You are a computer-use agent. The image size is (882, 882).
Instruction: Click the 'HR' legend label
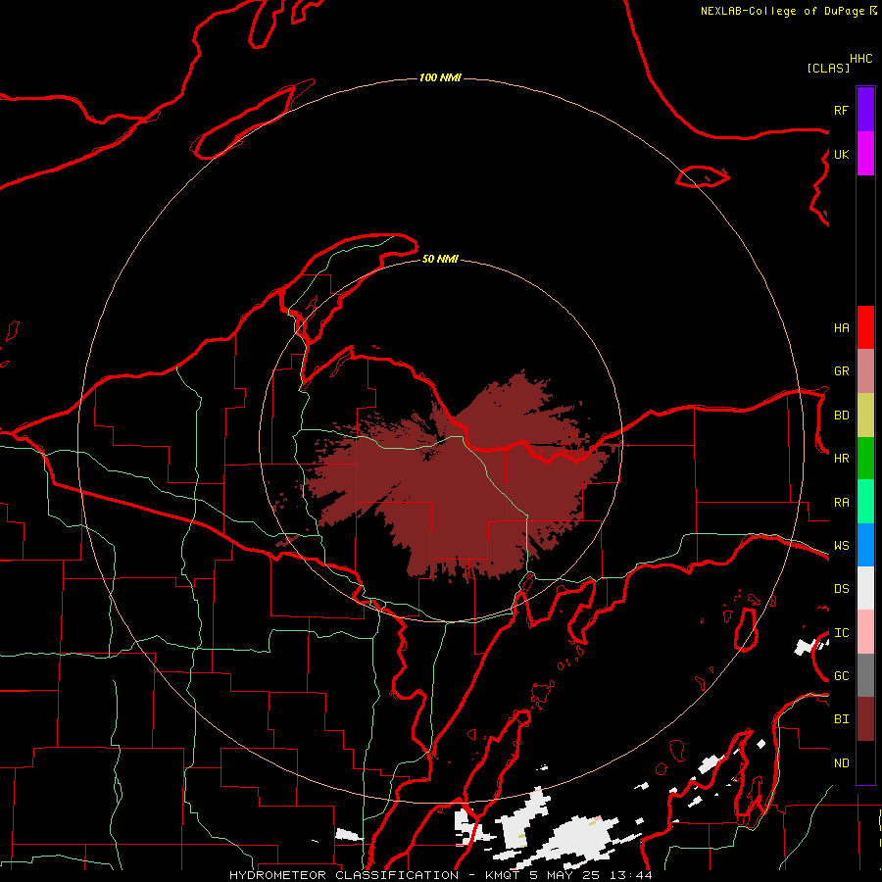point(841,459)
